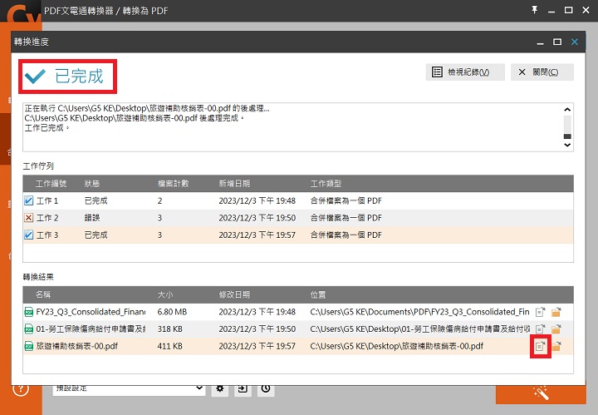Click the clock schedule icon at bottom
The image size is (598, 415).
pyautogui.click(x=265, y=388)
